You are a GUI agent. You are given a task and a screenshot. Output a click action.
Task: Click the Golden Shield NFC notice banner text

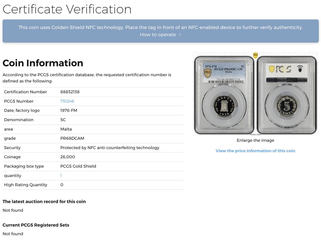pyautogui.click(x=160, y=27)
